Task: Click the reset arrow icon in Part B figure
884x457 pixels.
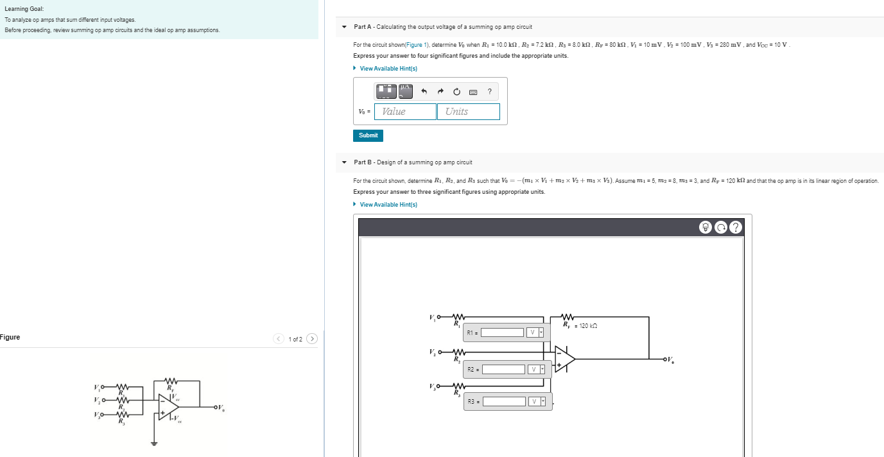Action: [720, 227]
